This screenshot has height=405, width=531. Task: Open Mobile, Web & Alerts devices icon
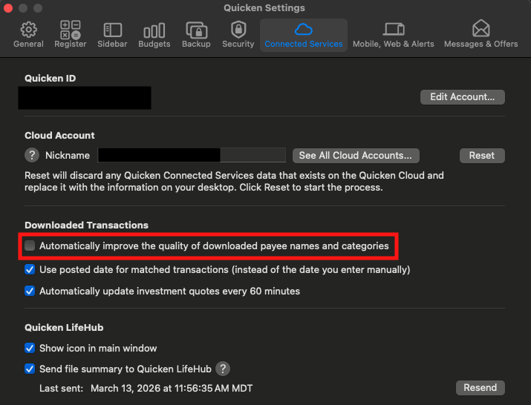point(394,30)
